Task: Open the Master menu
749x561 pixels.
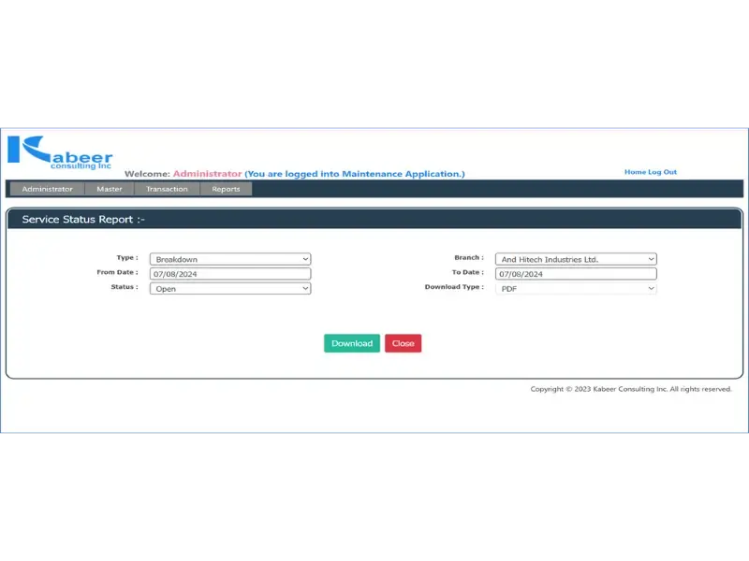Action: [x=109, y=188]
